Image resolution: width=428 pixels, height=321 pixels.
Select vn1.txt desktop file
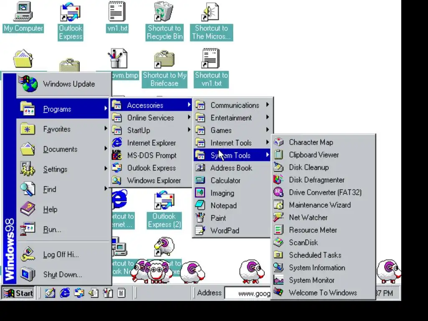click(117, 17)
